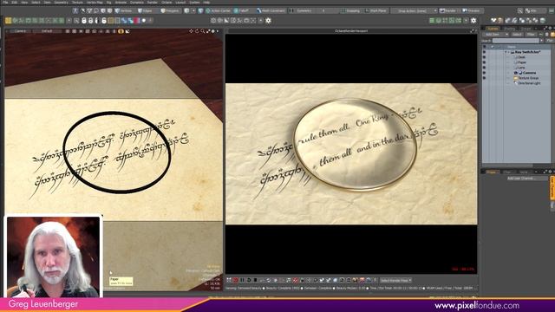Toggle visibility of the Lens item
Screen dimensions: 555x312
click(484, 68)
